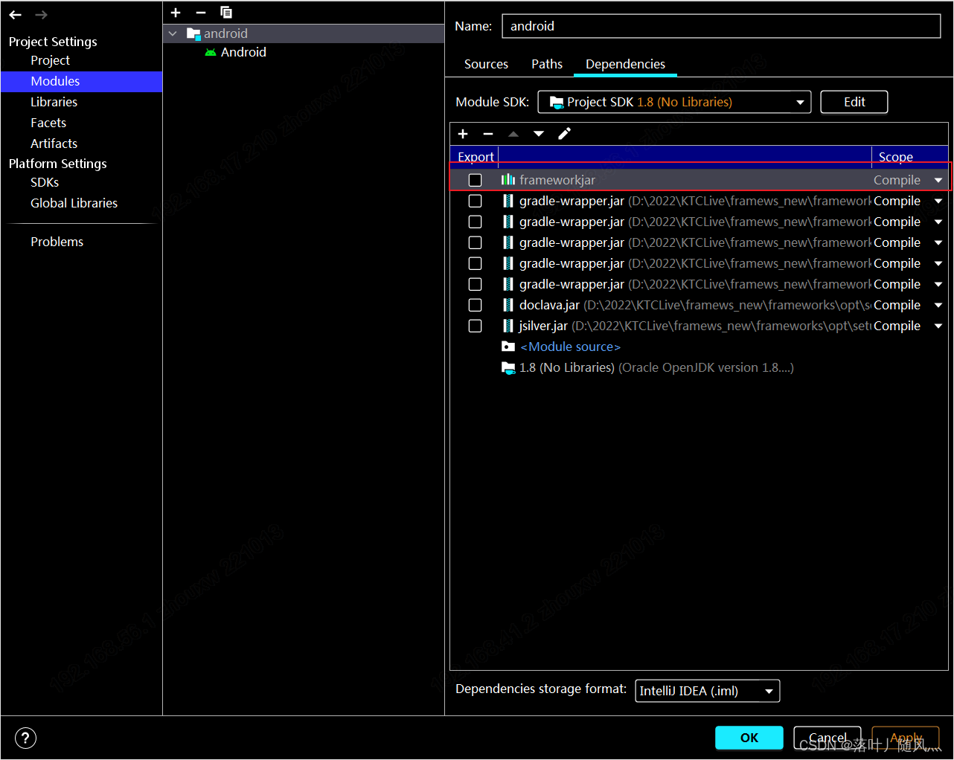Select the doclava.jar dependency row
The width and height of the screenshot is (954, 760).
[x=700, y=305]
